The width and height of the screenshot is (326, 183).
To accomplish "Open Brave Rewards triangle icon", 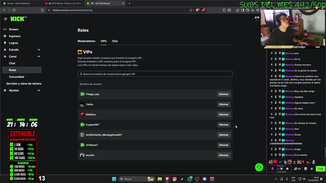I will 203,10.
